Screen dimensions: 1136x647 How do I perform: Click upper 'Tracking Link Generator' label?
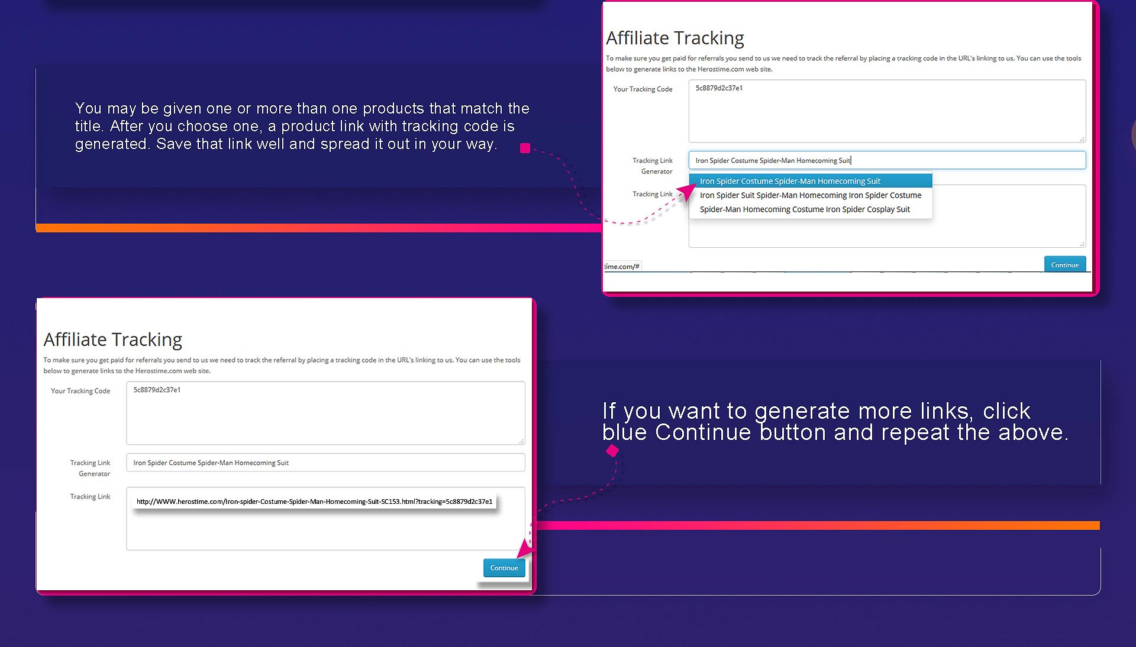coord(652,166)
